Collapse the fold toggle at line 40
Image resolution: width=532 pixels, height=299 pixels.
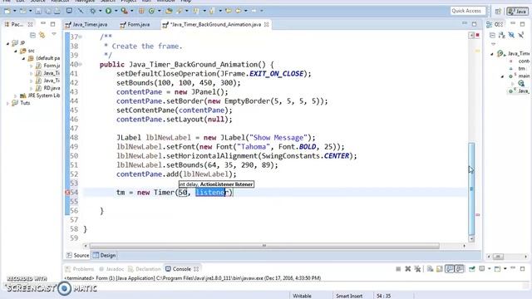(x=81, y=65)
